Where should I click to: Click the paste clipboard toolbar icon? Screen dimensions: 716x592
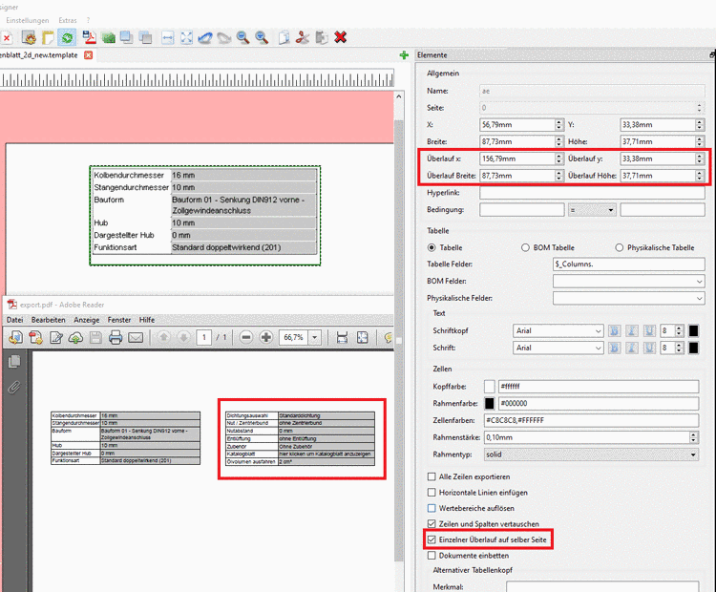pyautogui.click(x=322, y=37)
